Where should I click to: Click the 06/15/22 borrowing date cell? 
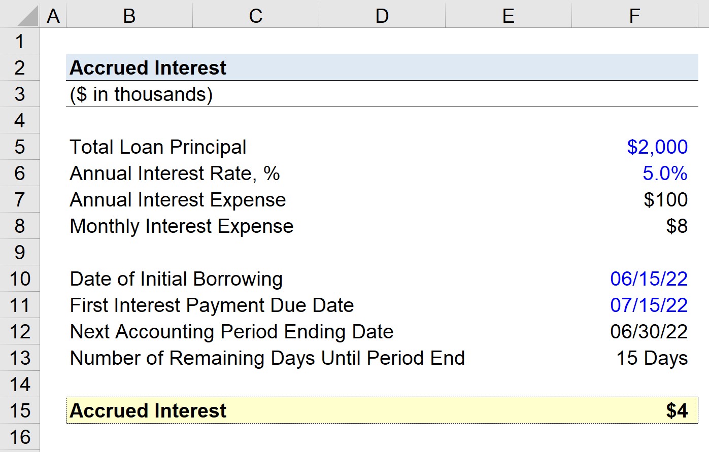tap(649, 279)
